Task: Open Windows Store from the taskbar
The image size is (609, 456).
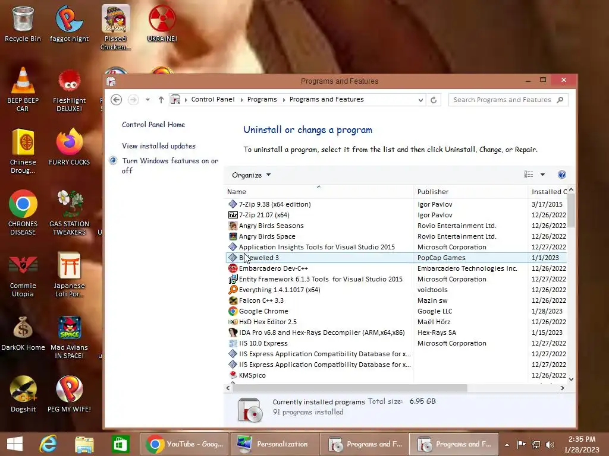Action: pos(120,444)
